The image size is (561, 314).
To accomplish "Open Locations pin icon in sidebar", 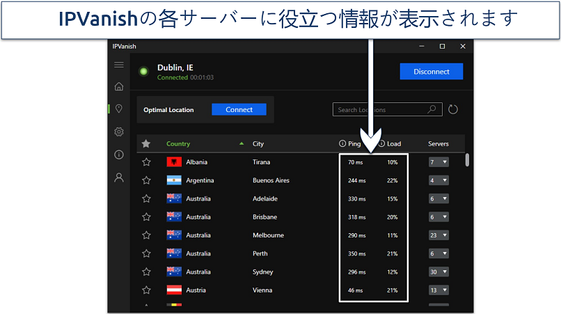I will [119, 109].
